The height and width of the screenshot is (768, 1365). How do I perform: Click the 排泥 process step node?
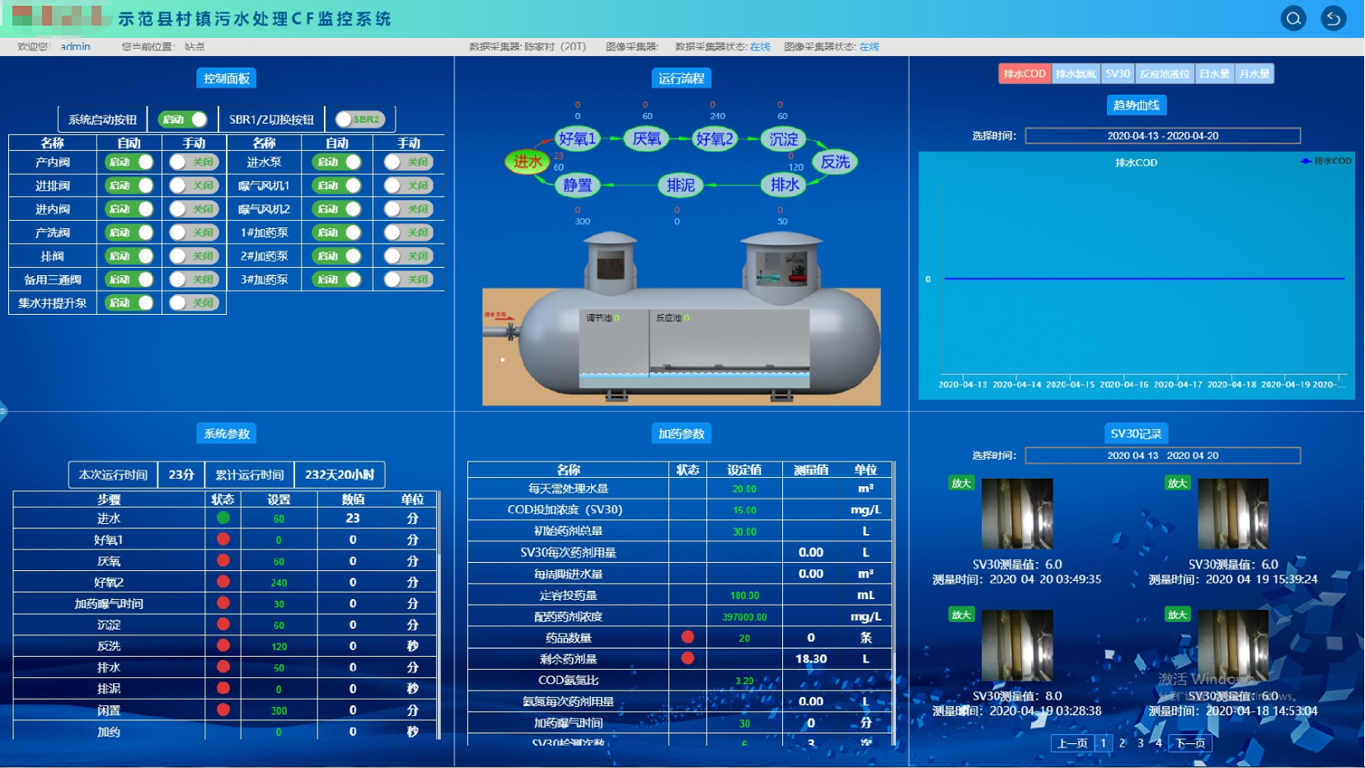(x=680, y=185)
